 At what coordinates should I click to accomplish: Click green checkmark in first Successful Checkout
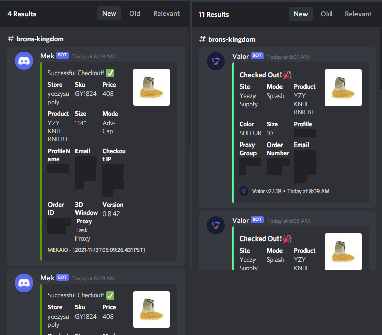pyautogui.click(x=110, y=73)
